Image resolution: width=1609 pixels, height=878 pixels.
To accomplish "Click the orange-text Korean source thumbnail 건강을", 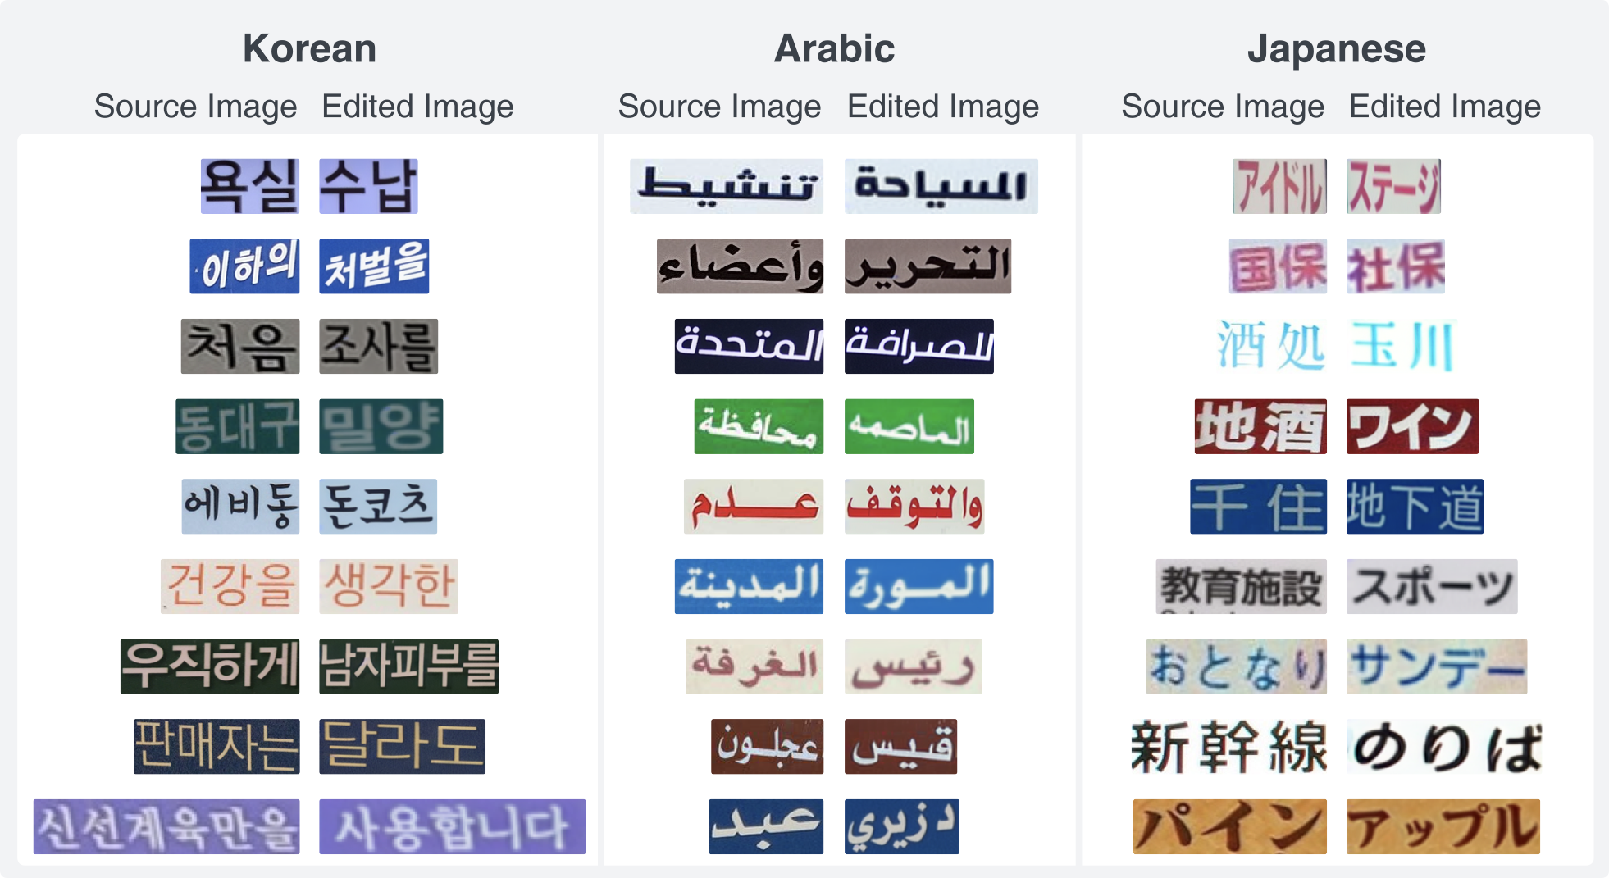I will [230, 586].
